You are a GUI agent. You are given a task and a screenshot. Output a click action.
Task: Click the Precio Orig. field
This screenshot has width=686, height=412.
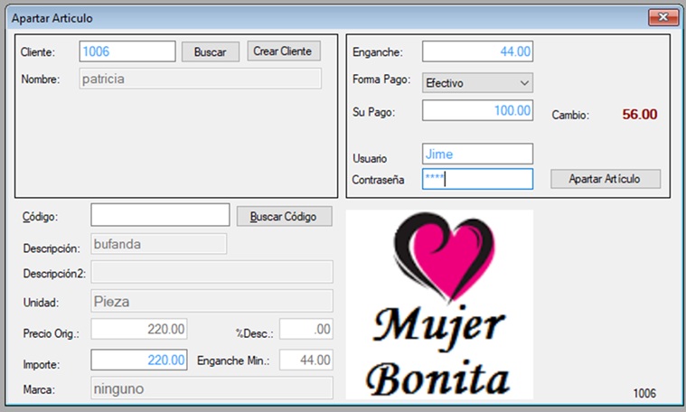139,329
